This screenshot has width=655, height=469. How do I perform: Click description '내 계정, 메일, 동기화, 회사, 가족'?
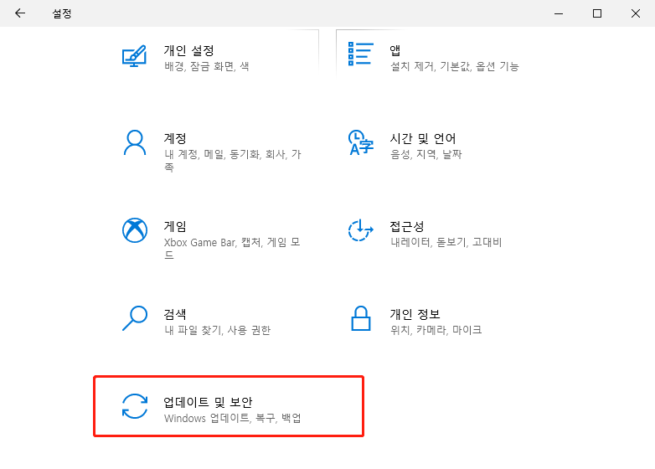point(233,161)
